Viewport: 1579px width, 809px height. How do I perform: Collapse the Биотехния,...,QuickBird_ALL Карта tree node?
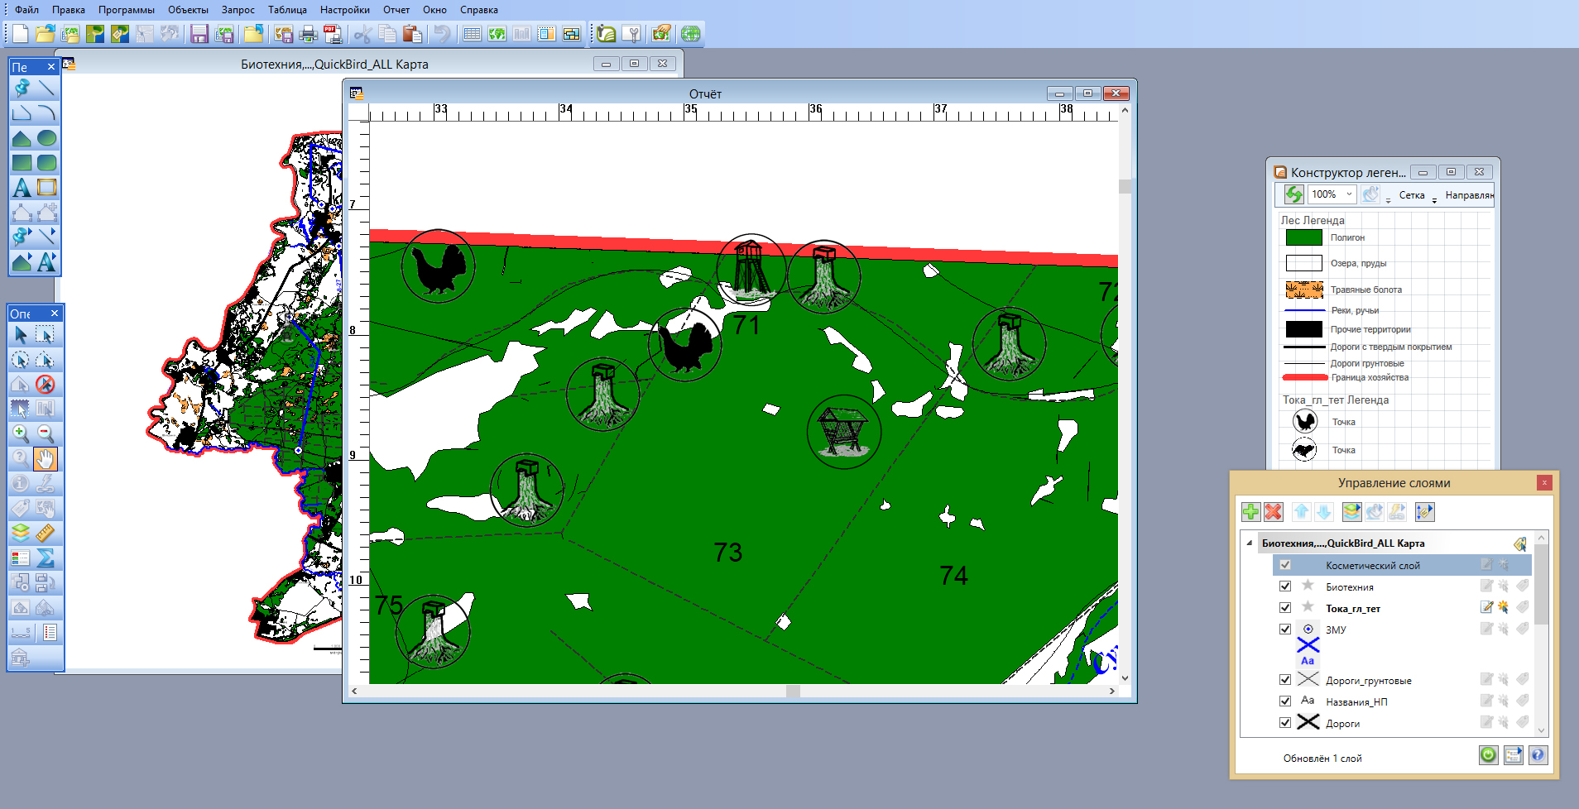click(x=1250, y=543)
